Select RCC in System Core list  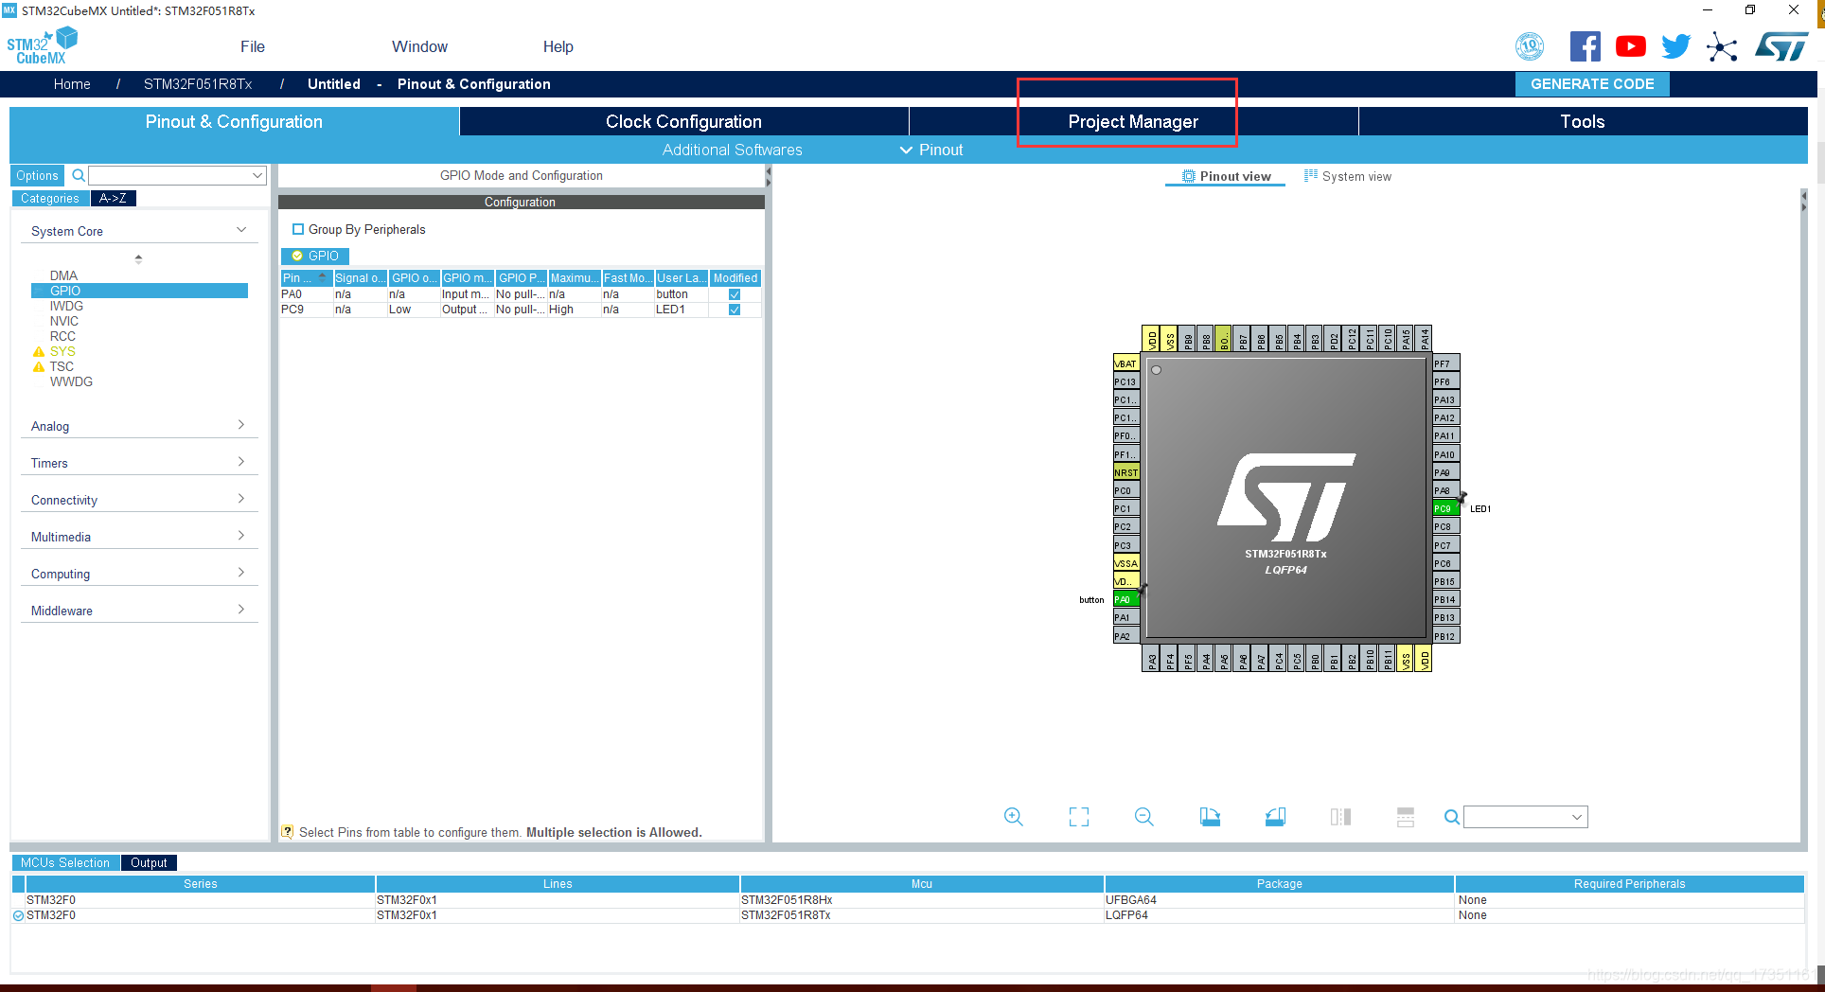(x=62, y=336)
